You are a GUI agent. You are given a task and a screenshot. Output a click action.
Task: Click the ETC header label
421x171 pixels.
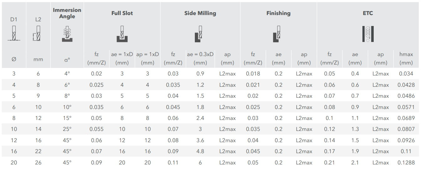tap(367, 13)
